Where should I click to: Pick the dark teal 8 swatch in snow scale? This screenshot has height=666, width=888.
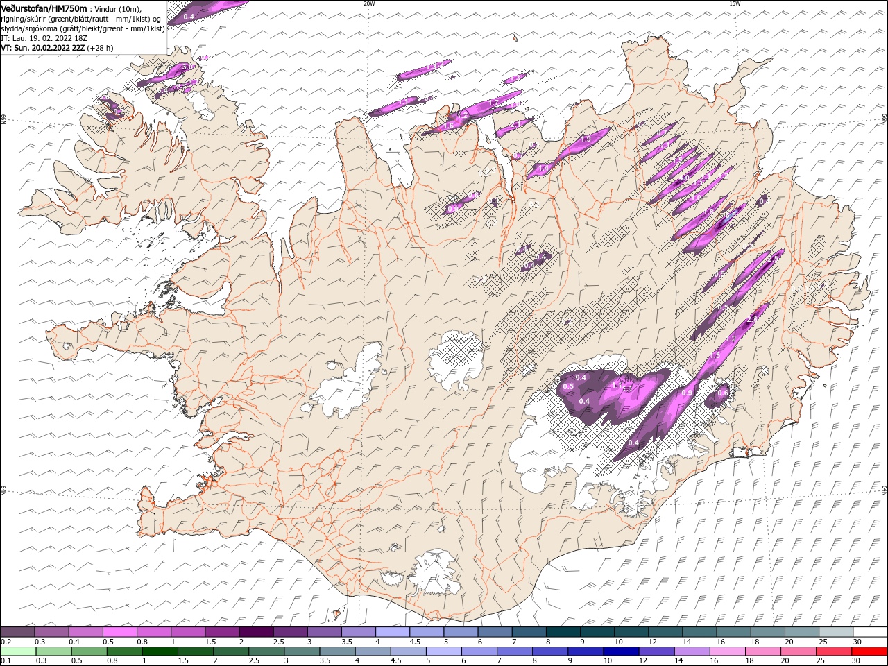pyautogui.click(x=563, y=632)
